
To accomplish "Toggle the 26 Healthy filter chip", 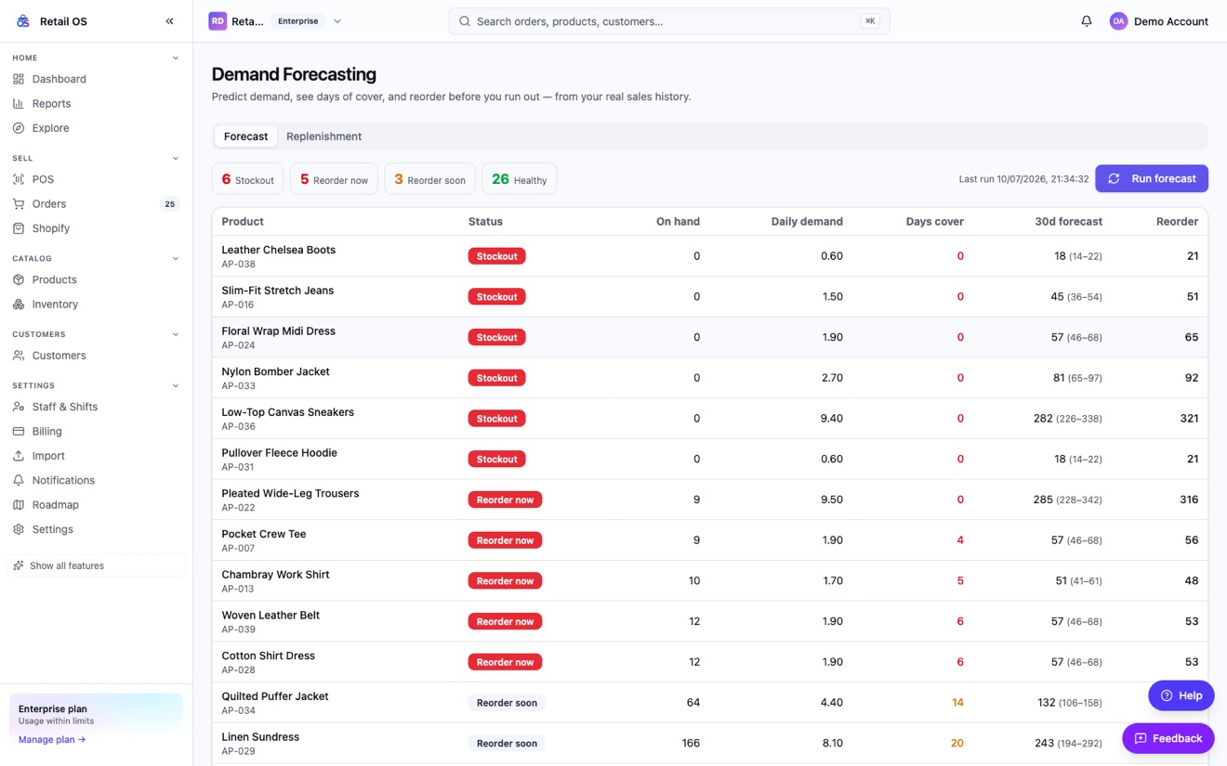I will (x=520, y=179).
